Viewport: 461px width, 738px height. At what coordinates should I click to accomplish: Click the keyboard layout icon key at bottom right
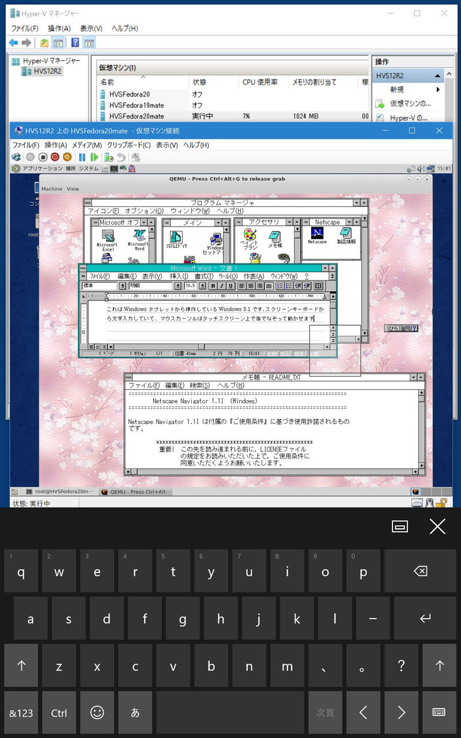[439, 713]
